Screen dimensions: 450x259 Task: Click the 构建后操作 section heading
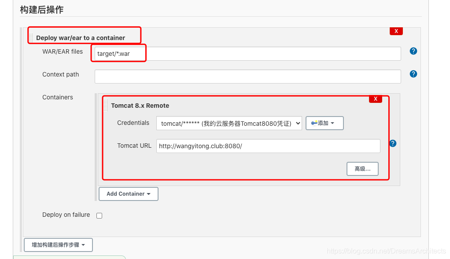(42, 9)
